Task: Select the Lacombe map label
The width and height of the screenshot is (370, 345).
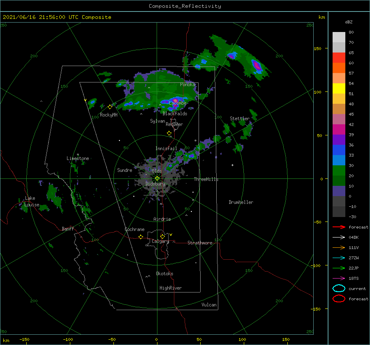Action: point(178,103)
